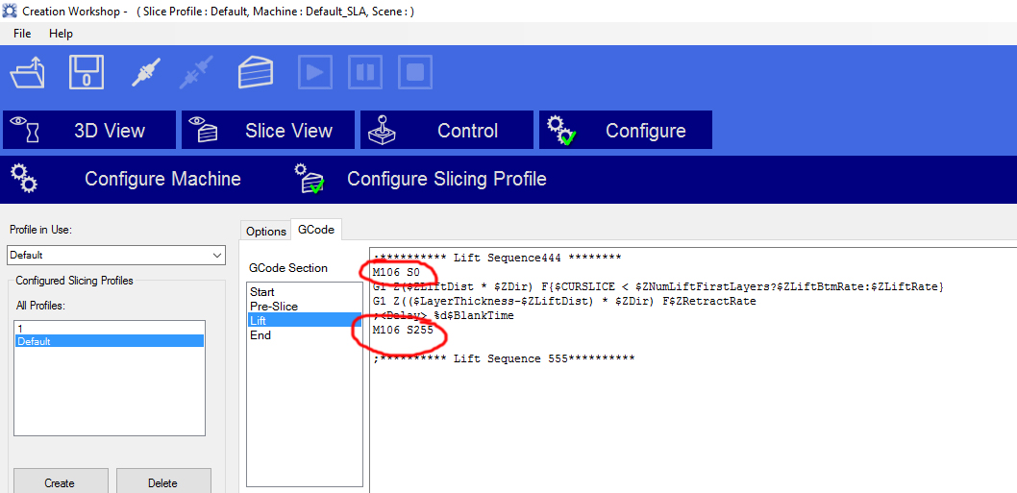Open the File menu
Screen dimensions: 1017x493
[22, 33]
